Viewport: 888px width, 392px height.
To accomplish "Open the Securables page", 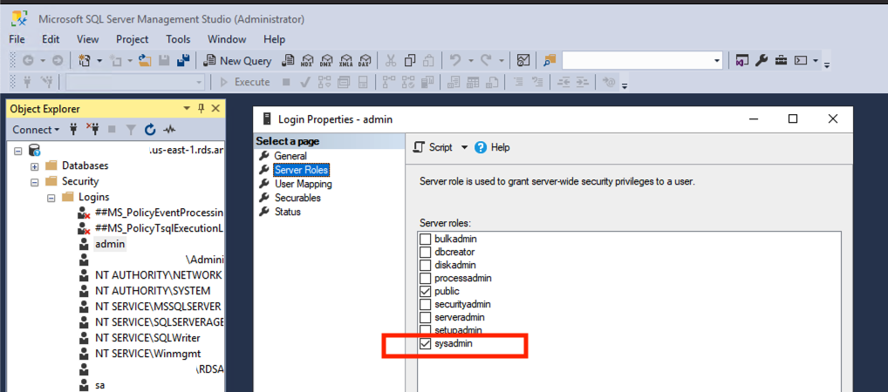I will [x=297, y=198].
